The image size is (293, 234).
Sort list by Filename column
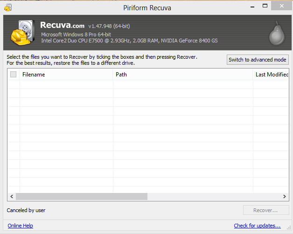coord(66,75)
